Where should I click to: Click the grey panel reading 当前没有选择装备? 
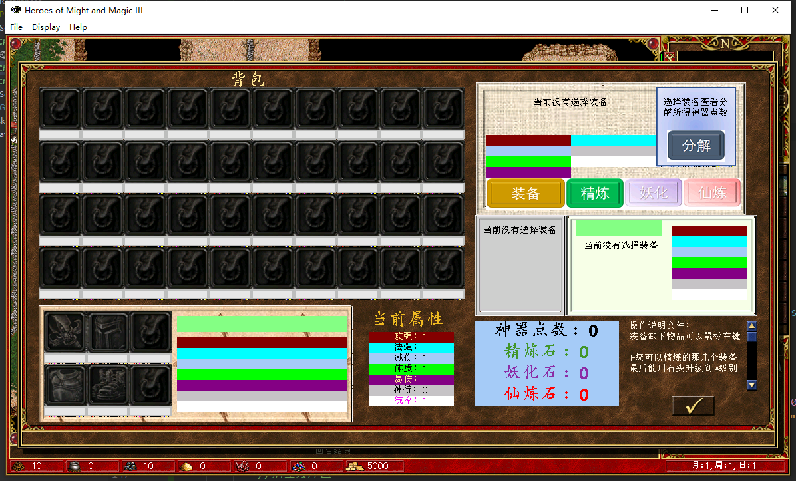point(520,264)
